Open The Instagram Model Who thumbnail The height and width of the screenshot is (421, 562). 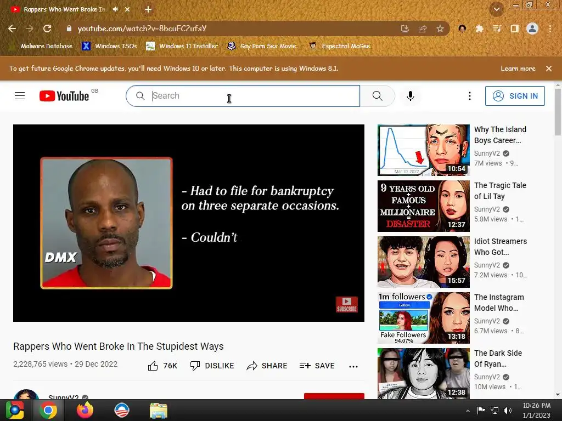pyautogui.click(x=423, y=318)
